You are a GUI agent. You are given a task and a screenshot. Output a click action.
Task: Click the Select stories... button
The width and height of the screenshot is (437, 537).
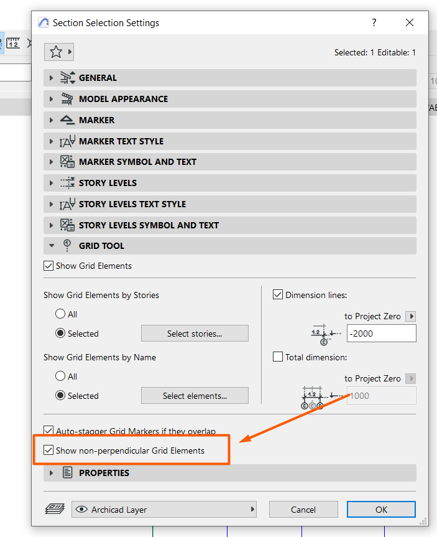click(195, 334)
